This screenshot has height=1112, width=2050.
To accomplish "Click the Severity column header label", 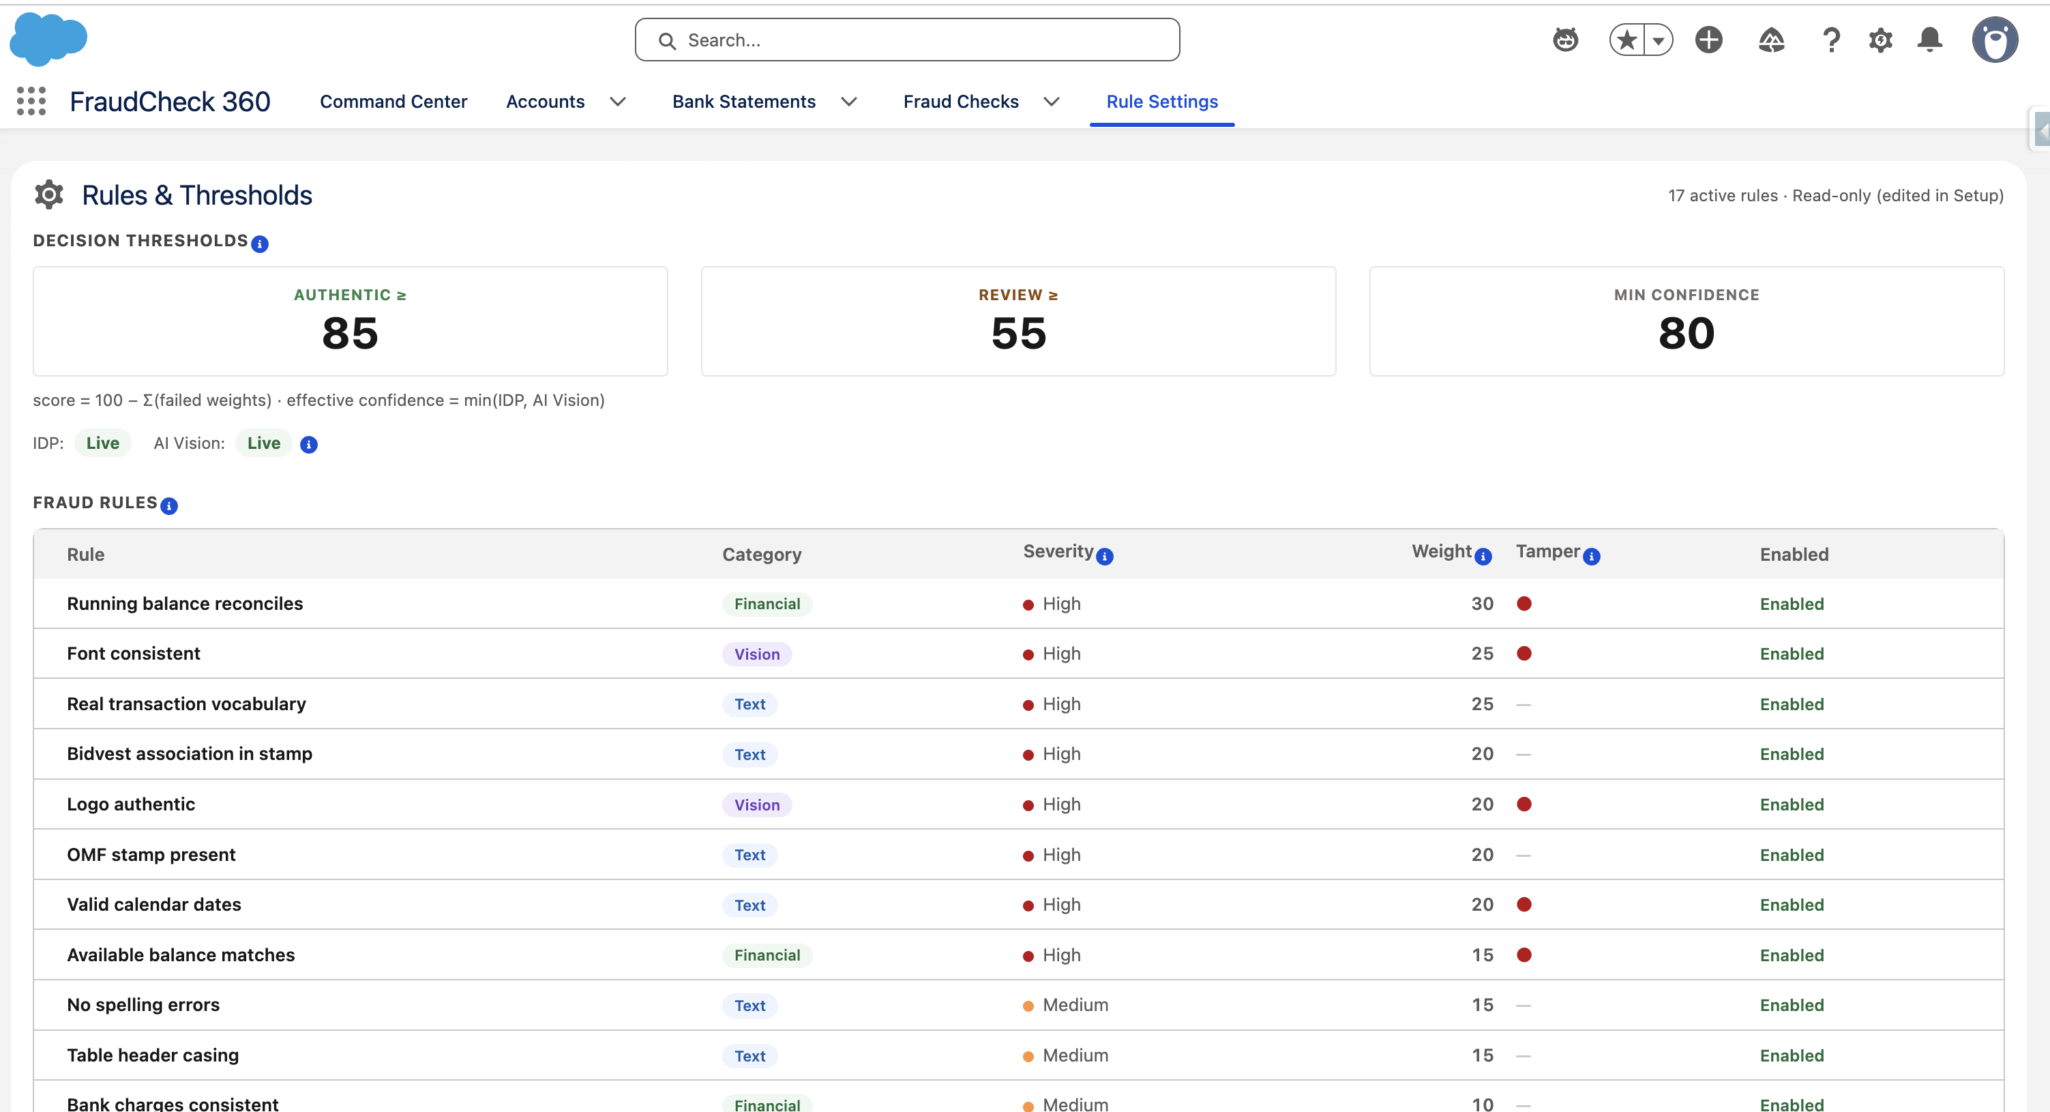I will click(1058, 552).
